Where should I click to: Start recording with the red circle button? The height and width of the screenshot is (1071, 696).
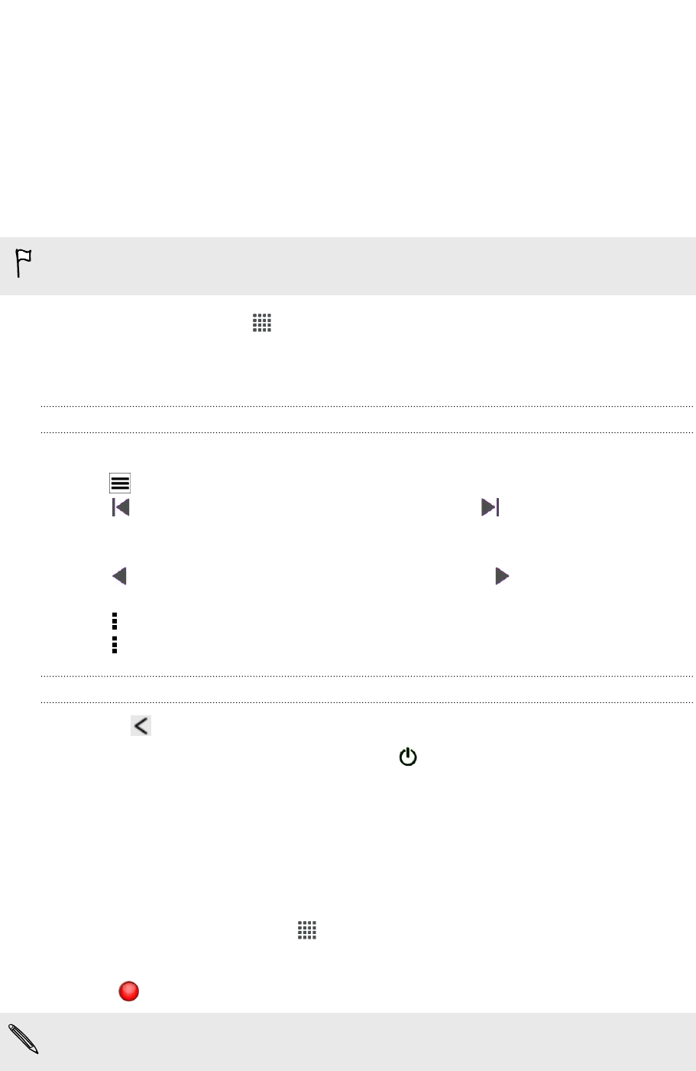128,992
